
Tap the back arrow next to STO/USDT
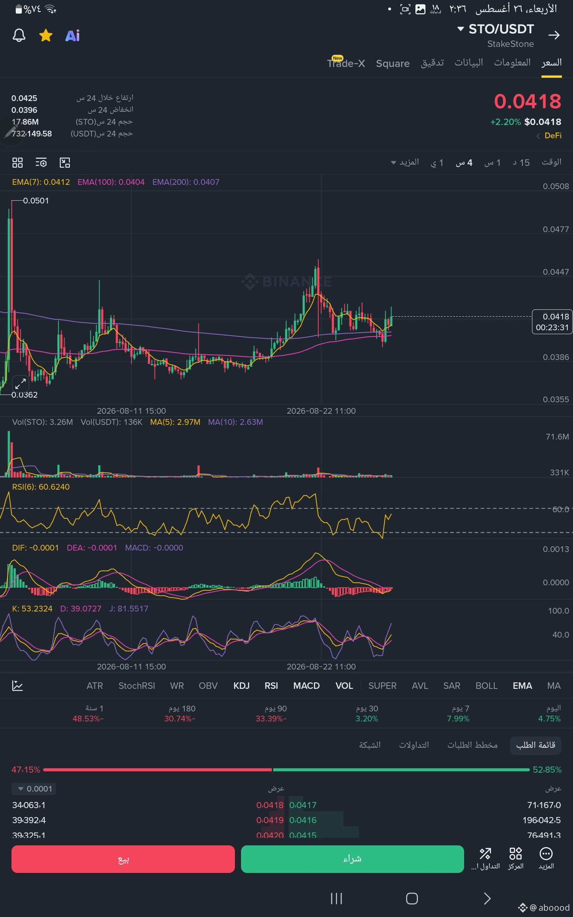(x=554, y=35)
